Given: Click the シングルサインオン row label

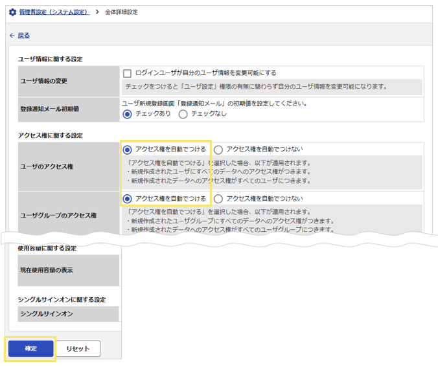Looking at the screenshot, I should click(x=47, y=314).
